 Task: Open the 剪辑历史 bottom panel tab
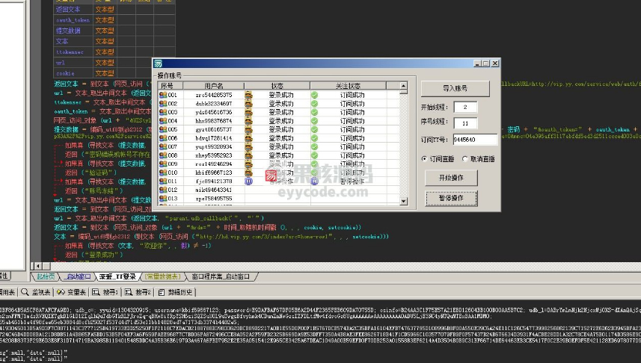pos(175,292)
